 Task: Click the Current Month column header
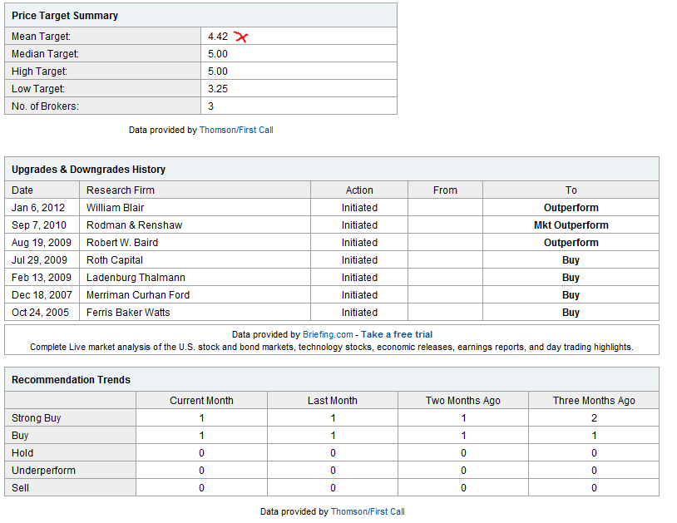point(201,401)
